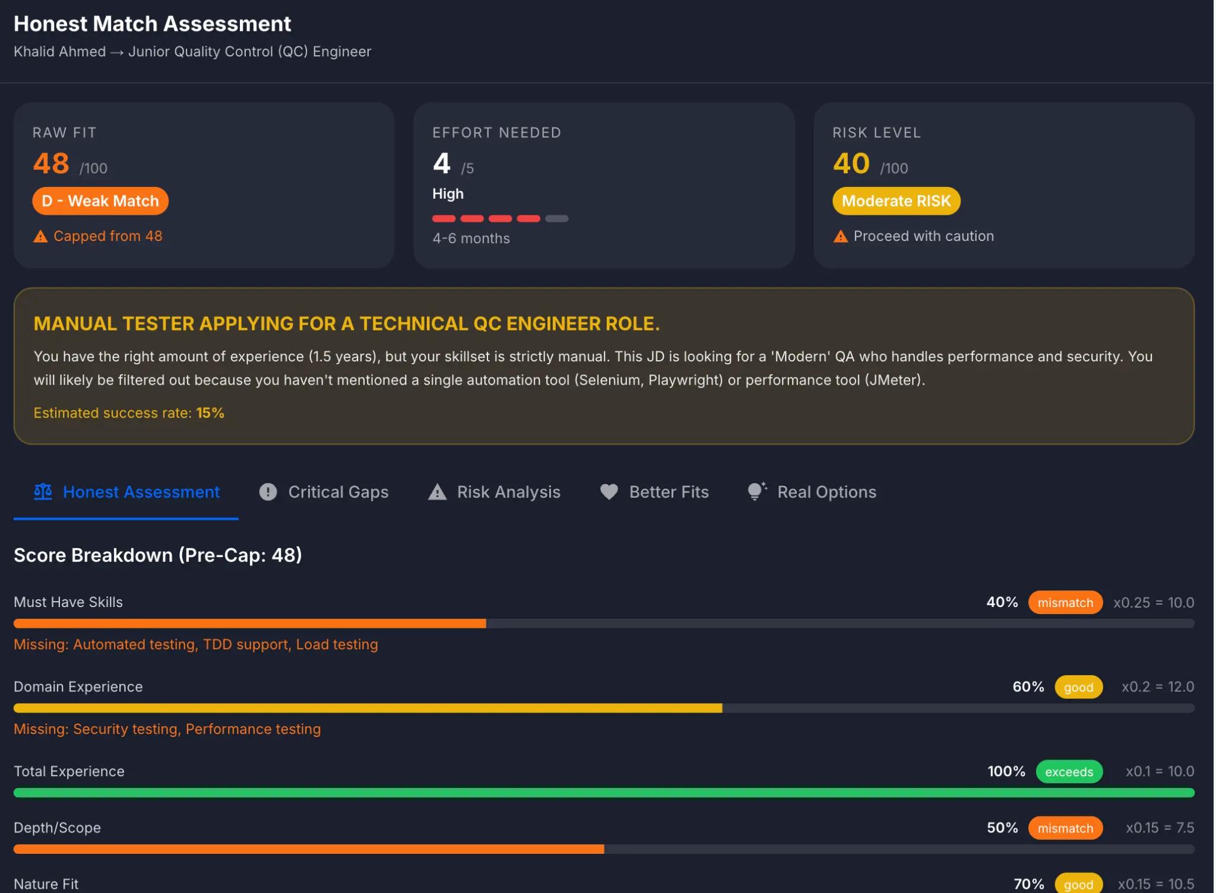Click the heart icon for Better Fits

point(609,491)
